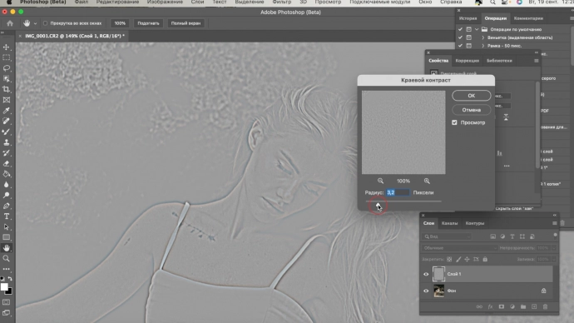Select the Lasso tool
This screenshot has width=574, height=323.
click(6, 68)
